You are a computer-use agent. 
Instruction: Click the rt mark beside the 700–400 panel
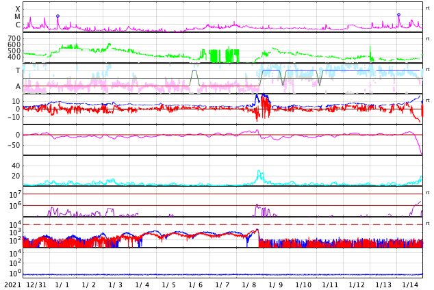428,39
